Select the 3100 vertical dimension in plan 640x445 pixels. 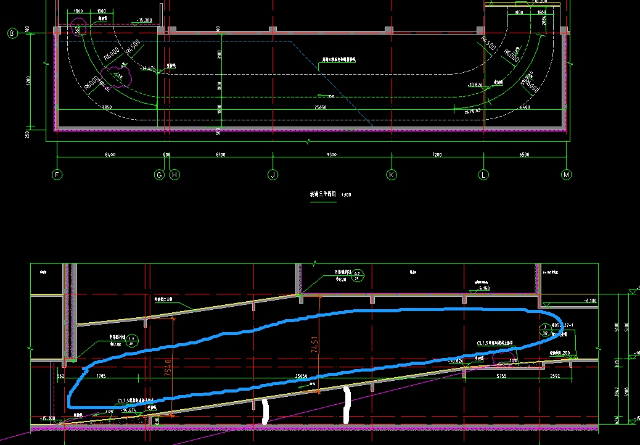click(219, 54)
